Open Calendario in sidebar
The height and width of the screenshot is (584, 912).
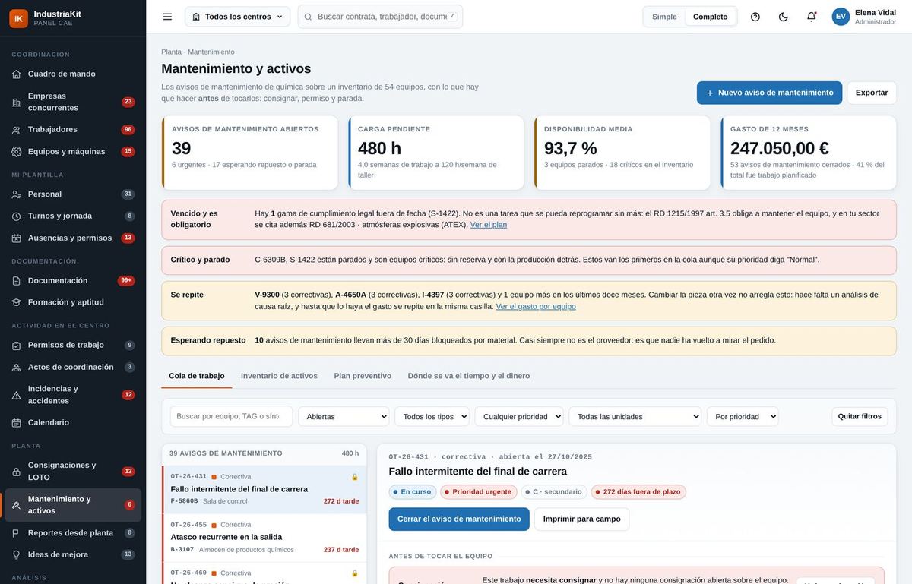coord(73,423)
